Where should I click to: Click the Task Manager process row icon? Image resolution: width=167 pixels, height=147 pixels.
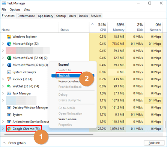9,93
